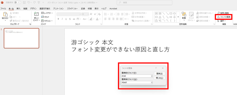This screenshot has height=95, width=237.
Task: Click the text highlight color pen
Action: click(91, 19)
